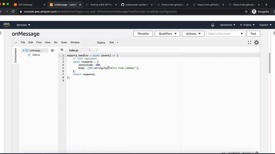Bookmark this page with star icon
275x154 pixels.
pos(246,12)
